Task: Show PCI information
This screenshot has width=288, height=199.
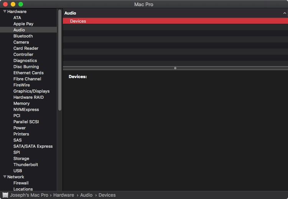Action: click(x=17, y=116)
